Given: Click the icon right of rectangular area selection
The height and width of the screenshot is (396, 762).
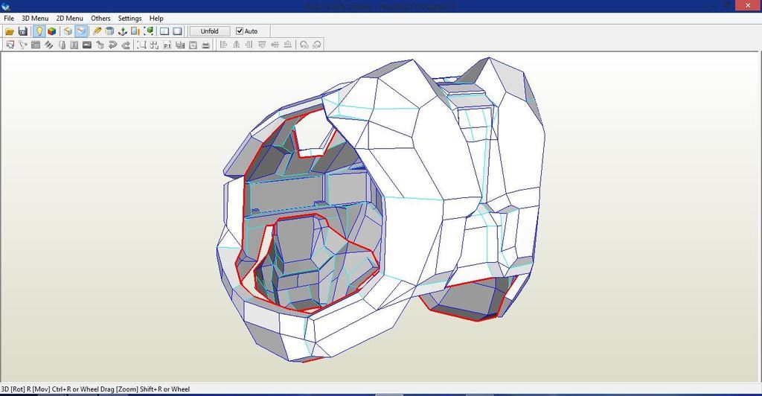Looking at the screenshot, I should [x=154, y=45].
